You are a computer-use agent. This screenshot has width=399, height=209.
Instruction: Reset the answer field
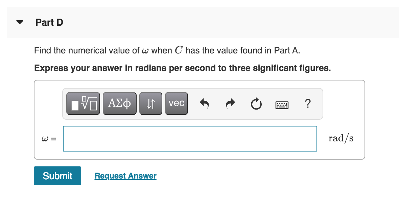pyautogui.click(x=256, y=104)
